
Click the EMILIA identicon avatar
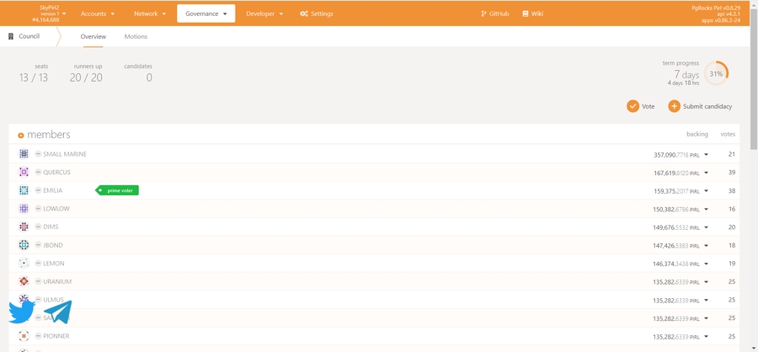[x=24, y=190]
